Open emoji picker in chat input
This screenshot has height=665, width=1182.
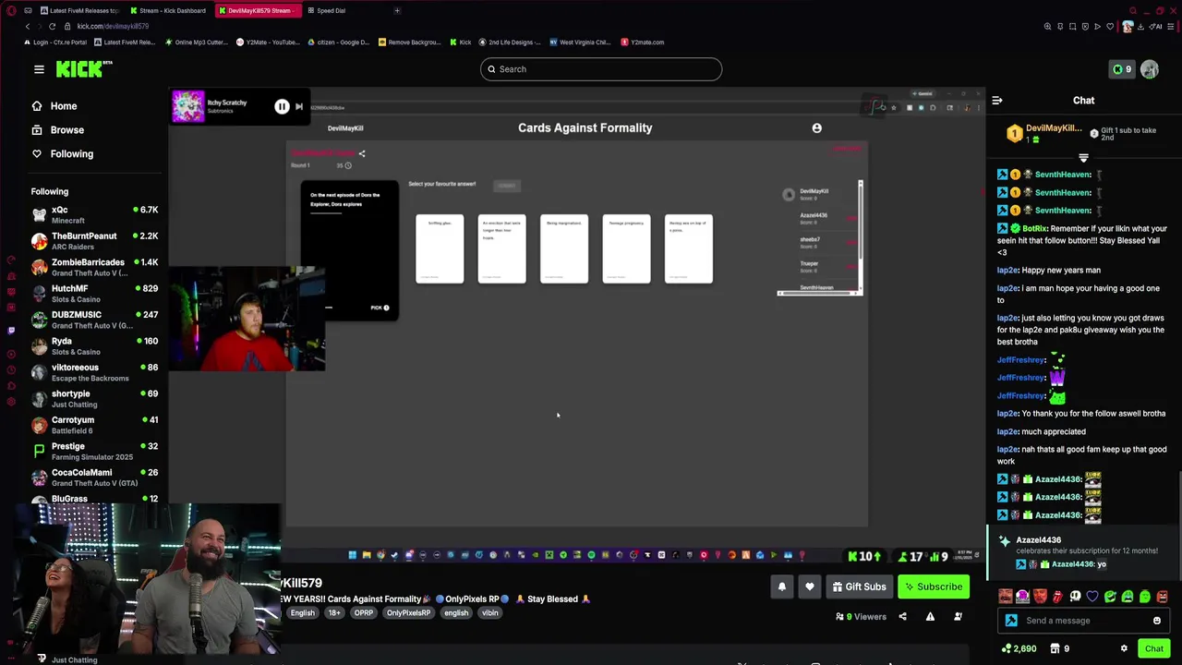pyautogui.click(x=1157, y=621)
